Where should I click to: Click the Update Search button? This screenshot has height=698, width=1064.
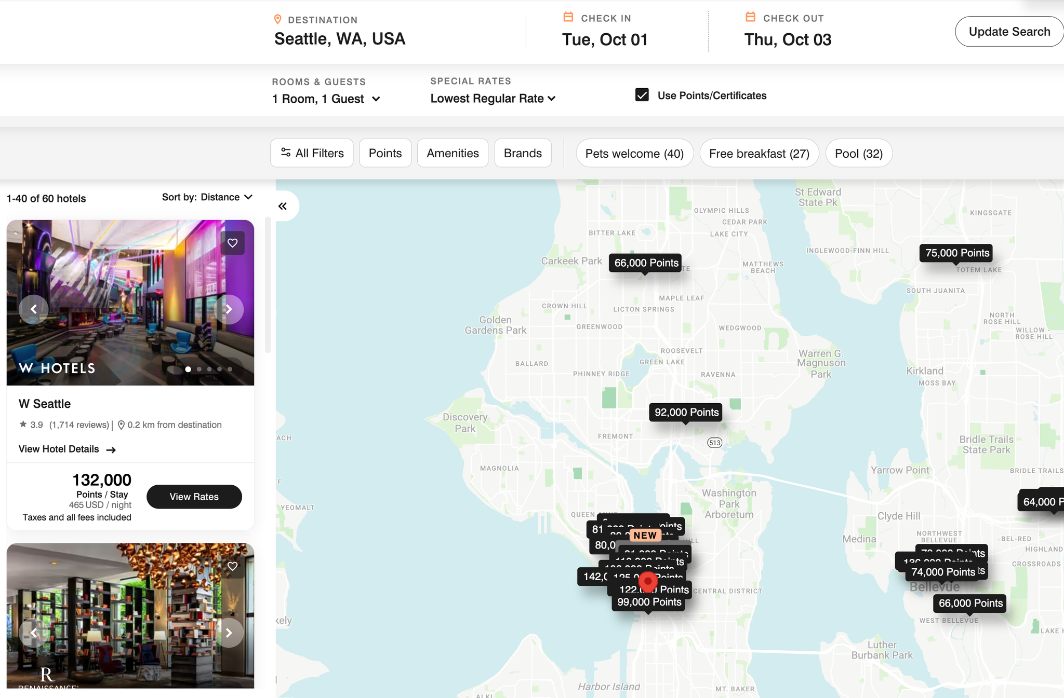coord(1008,32)
